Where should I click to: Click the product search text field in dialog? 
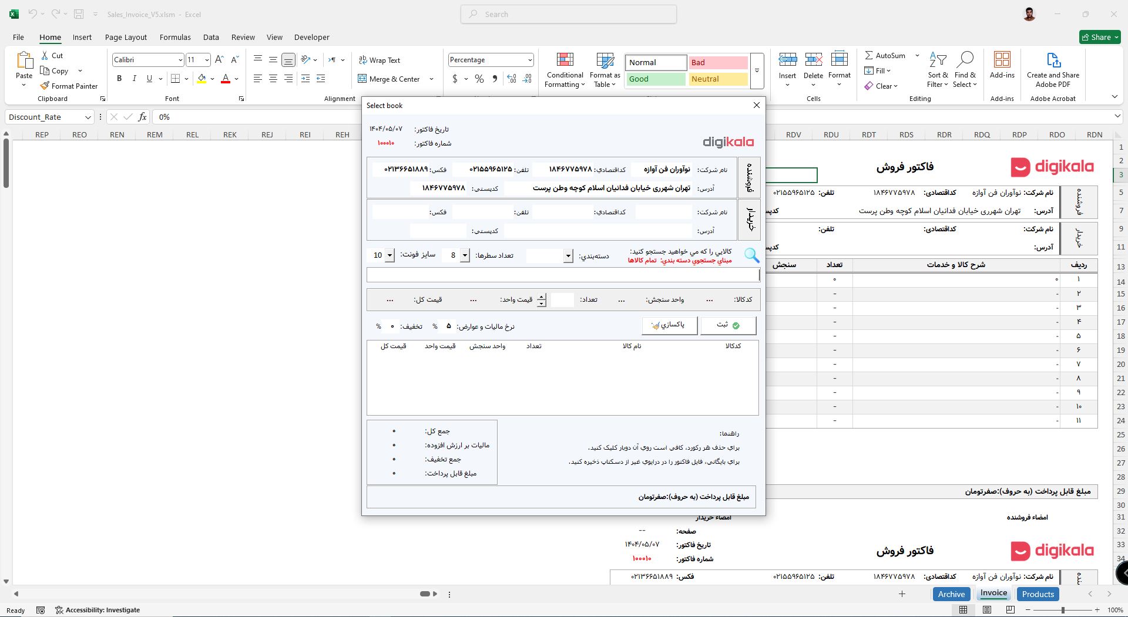563,275
